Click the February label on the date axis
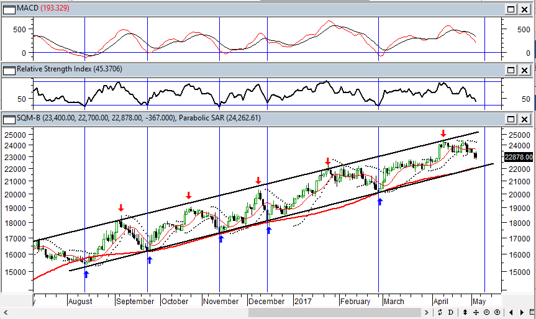This screenshot has height=319, width=536. (x=355, y=302)
